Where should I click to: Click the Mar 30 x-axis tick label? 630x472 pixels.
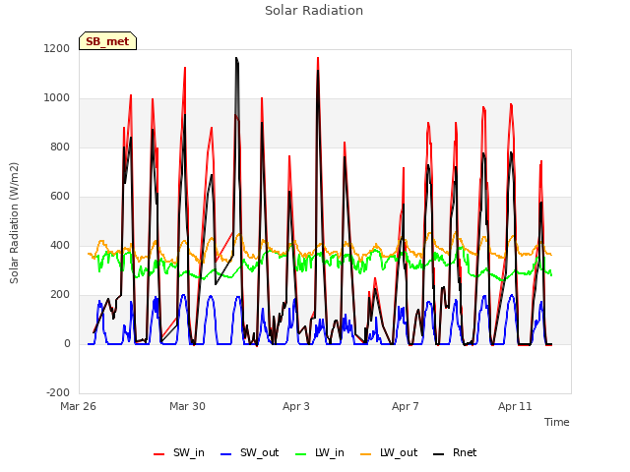pos(187,406)
